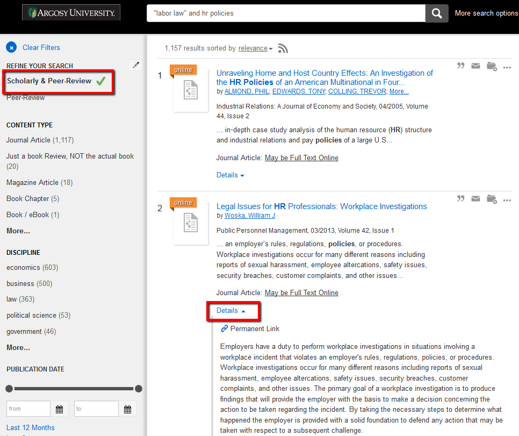The image size is (519, 436).
Task: Open more actions ellipsis for result 1
Action: click(x=507, y=68)
